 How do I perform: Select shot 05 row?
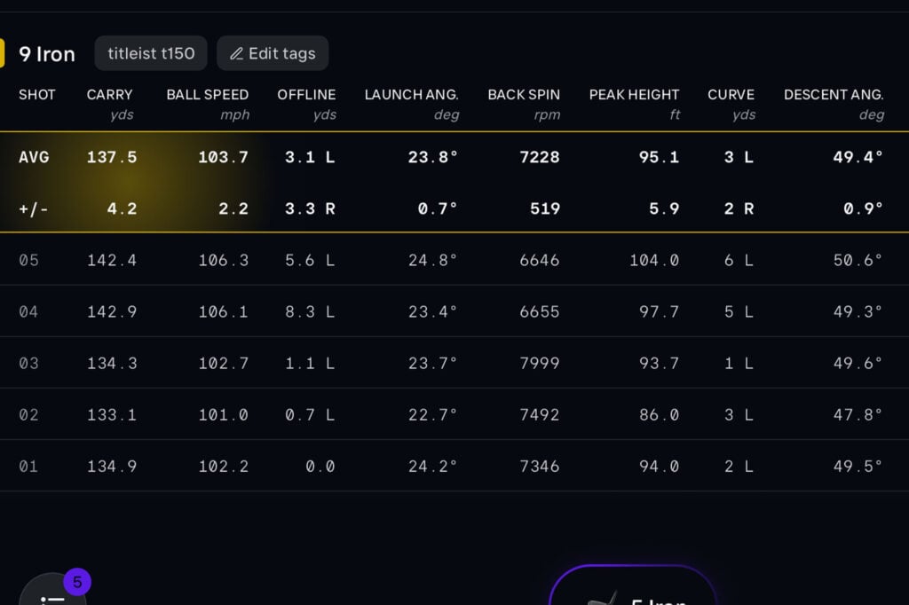click(x=453, y=260)
